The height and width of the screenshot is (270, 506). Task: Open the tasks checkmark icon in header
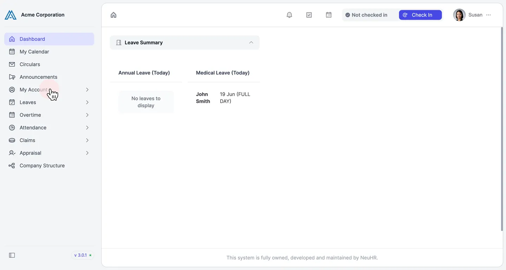[x=309, y=15]
